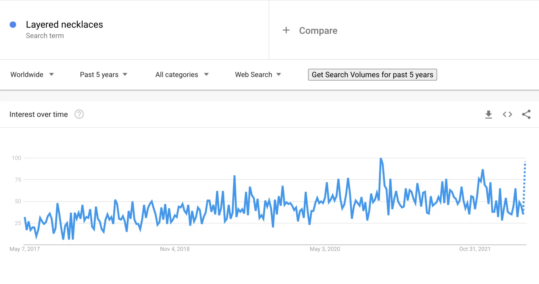The width and height of the screenshot is (539, 284).
Task: Share the interest over time chart
Action: 526,114
